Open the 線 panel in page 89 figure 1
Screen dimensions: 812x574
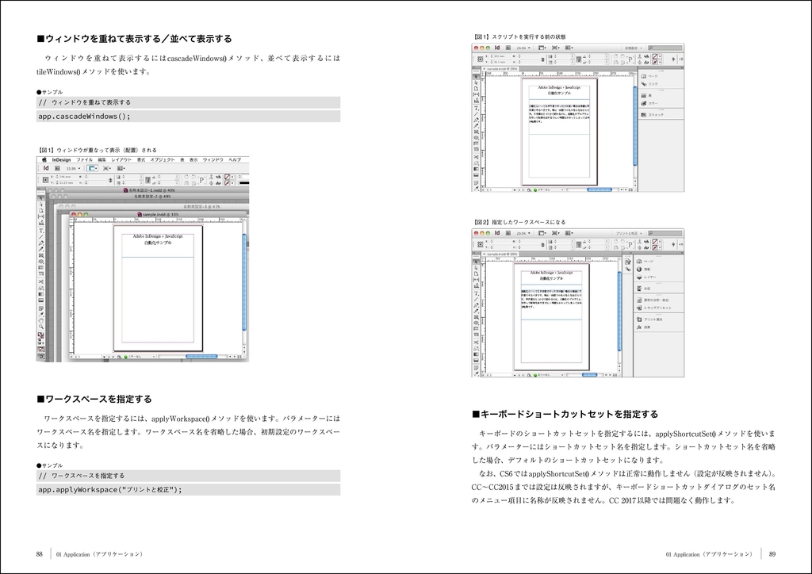[x=647, y=96]
